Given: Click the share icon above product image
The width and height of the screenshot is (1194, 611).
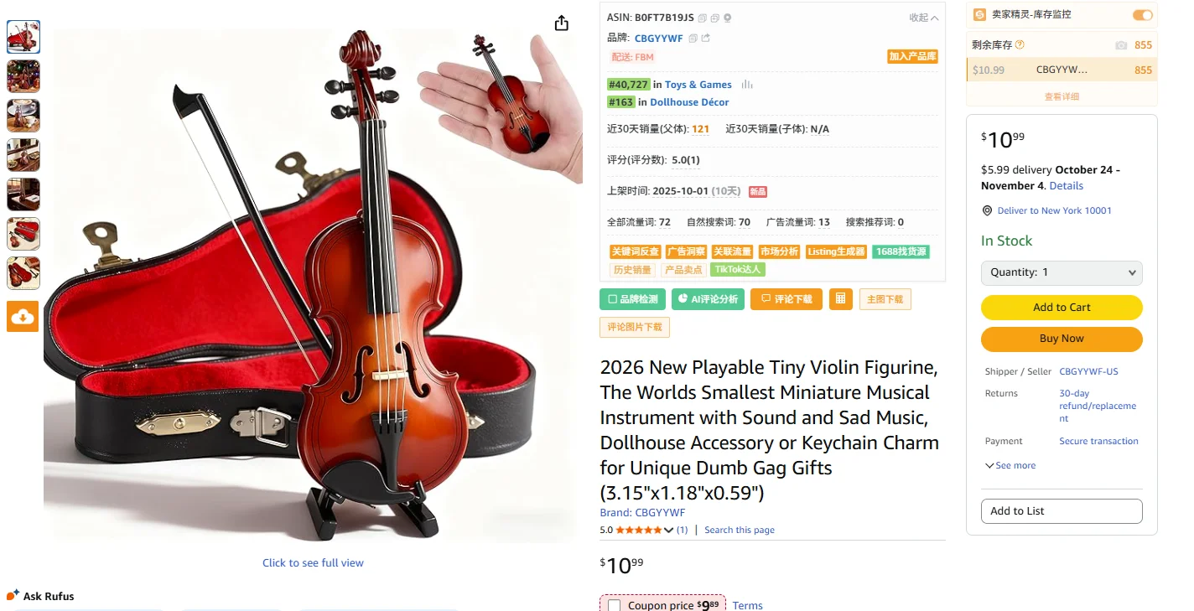Looking at the screenshot, I should (562, 23).
